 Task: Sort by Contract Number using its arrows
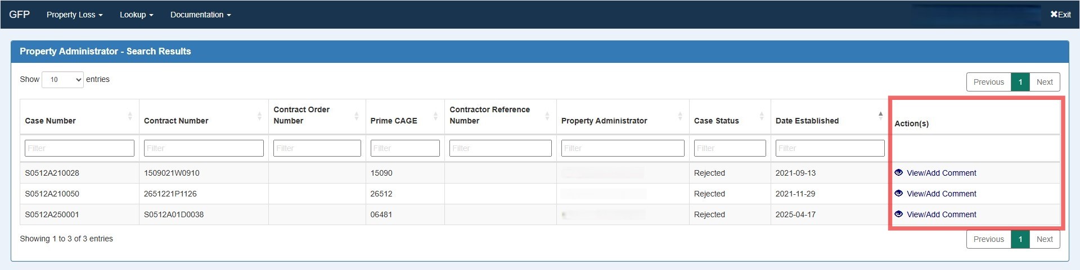click(x=259, y=116)
